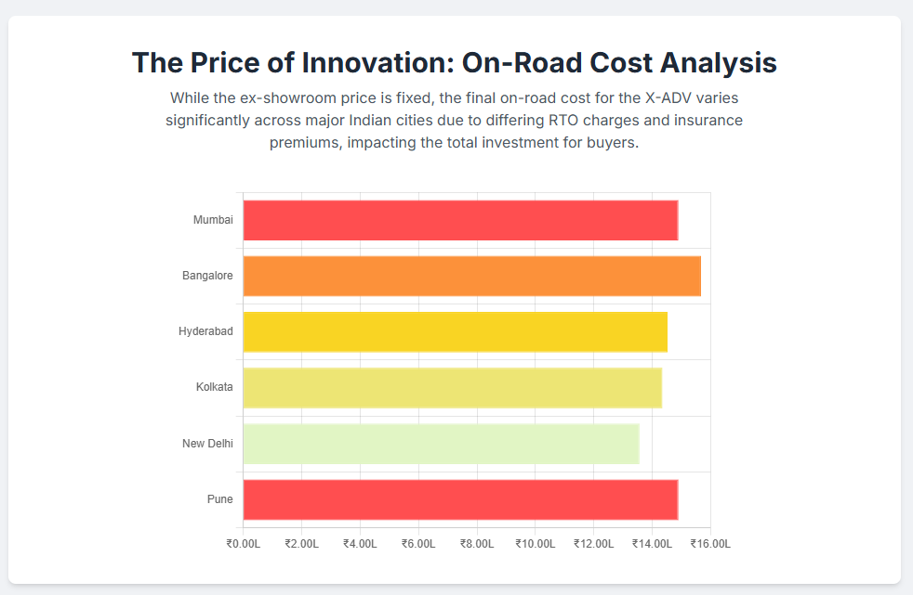Click the ₹0.00L axis tick label
The width and height of the screenshot is (913, 595).
243,543
